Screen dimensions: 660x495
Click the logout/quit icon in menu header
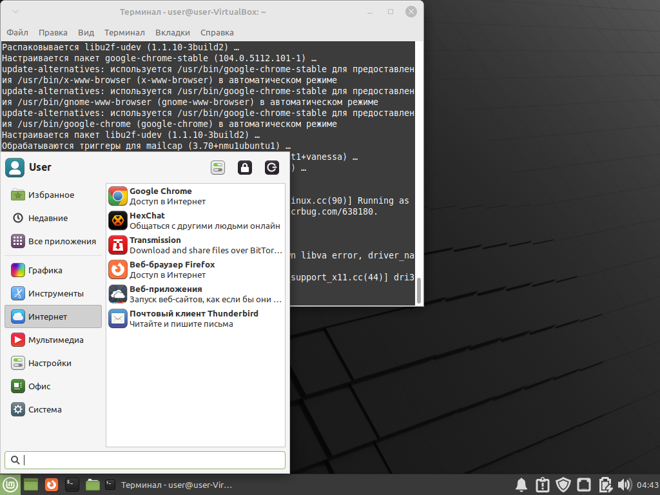coord(272,168)
